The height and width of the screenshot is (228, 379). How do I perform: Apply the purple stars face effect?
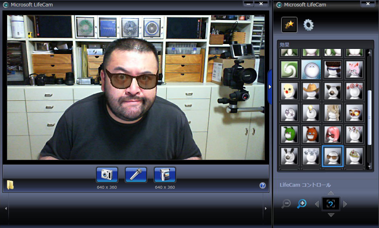pos(289,113)
